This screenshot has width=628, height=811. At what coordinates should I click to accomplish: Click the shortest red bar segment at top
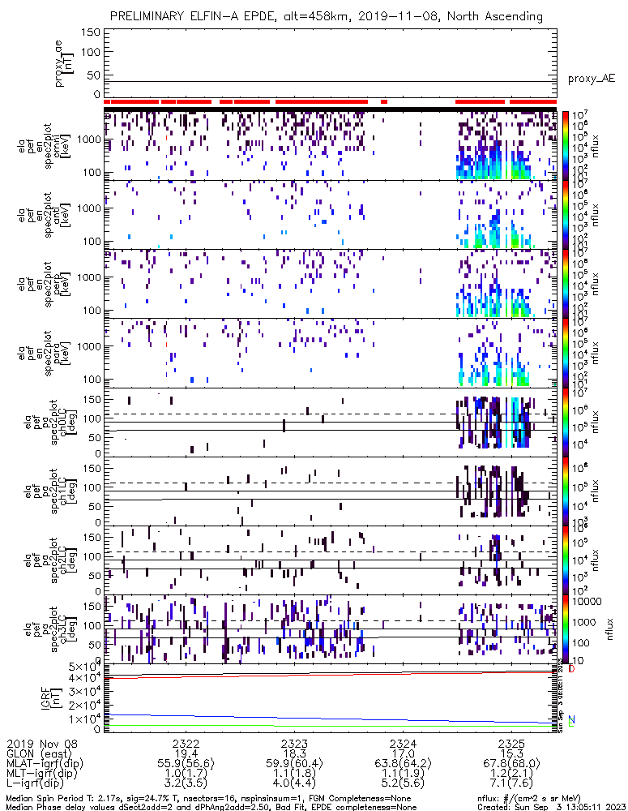click(x=384, y=101)
